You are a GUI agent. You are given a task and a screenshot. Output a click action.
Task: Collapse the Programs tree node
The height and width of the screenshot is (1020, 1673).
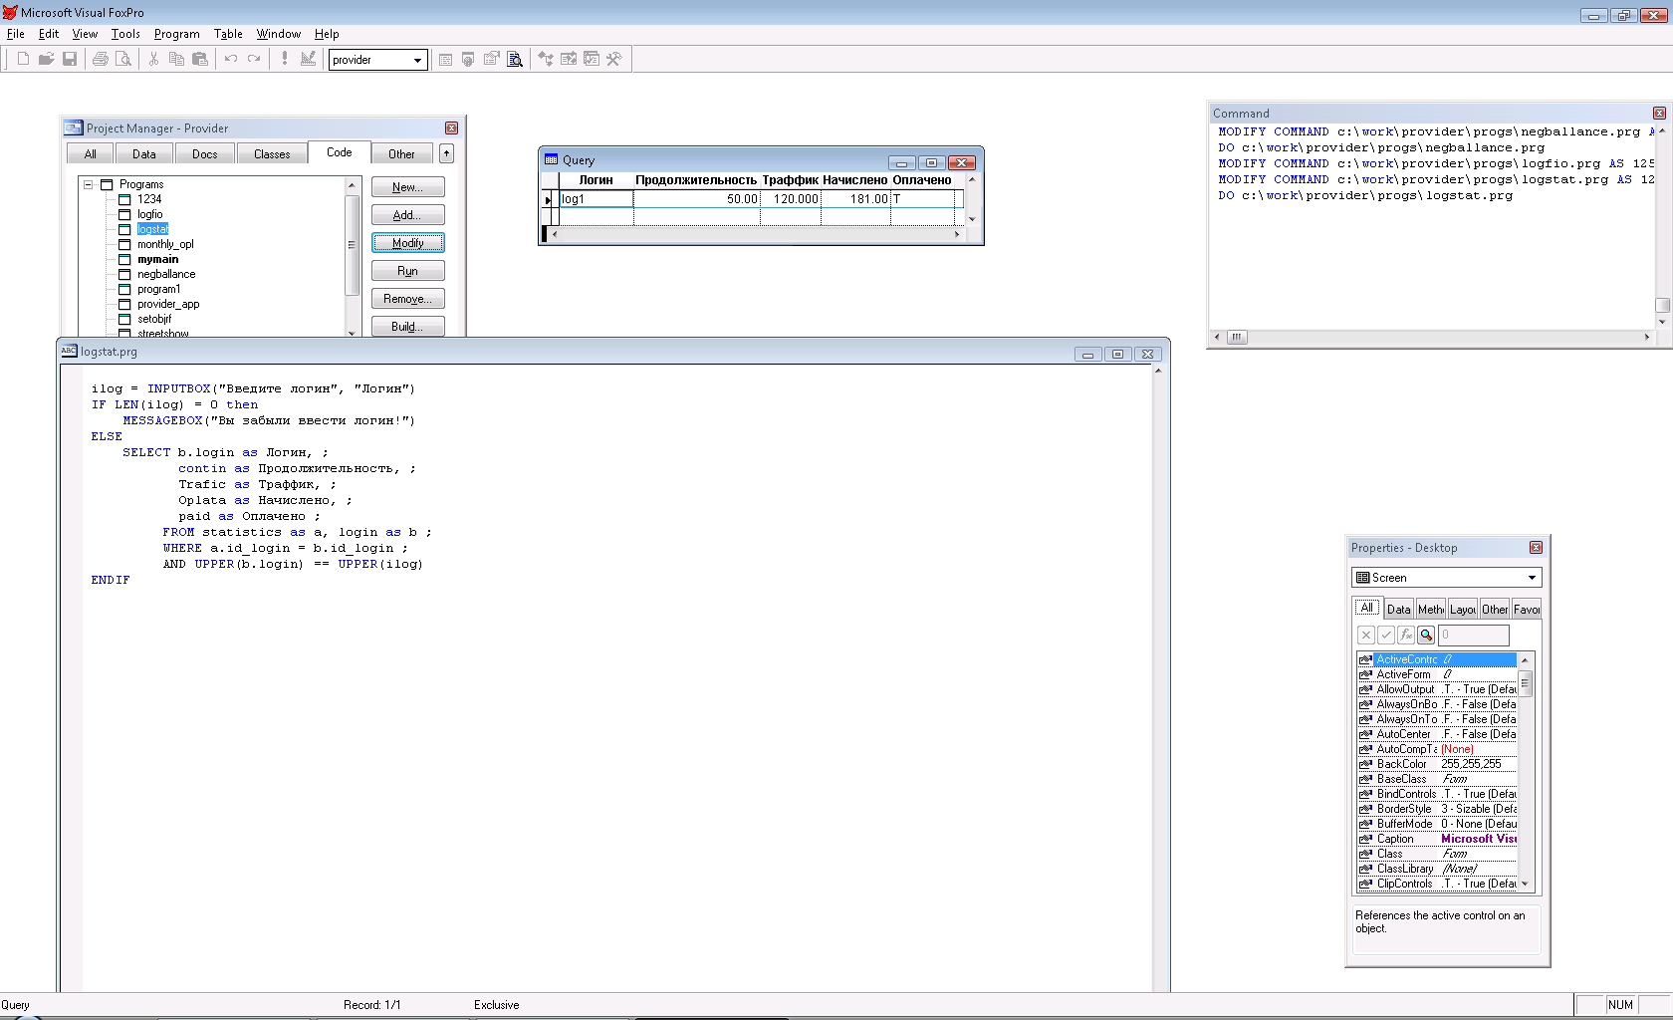pos(89,184)
